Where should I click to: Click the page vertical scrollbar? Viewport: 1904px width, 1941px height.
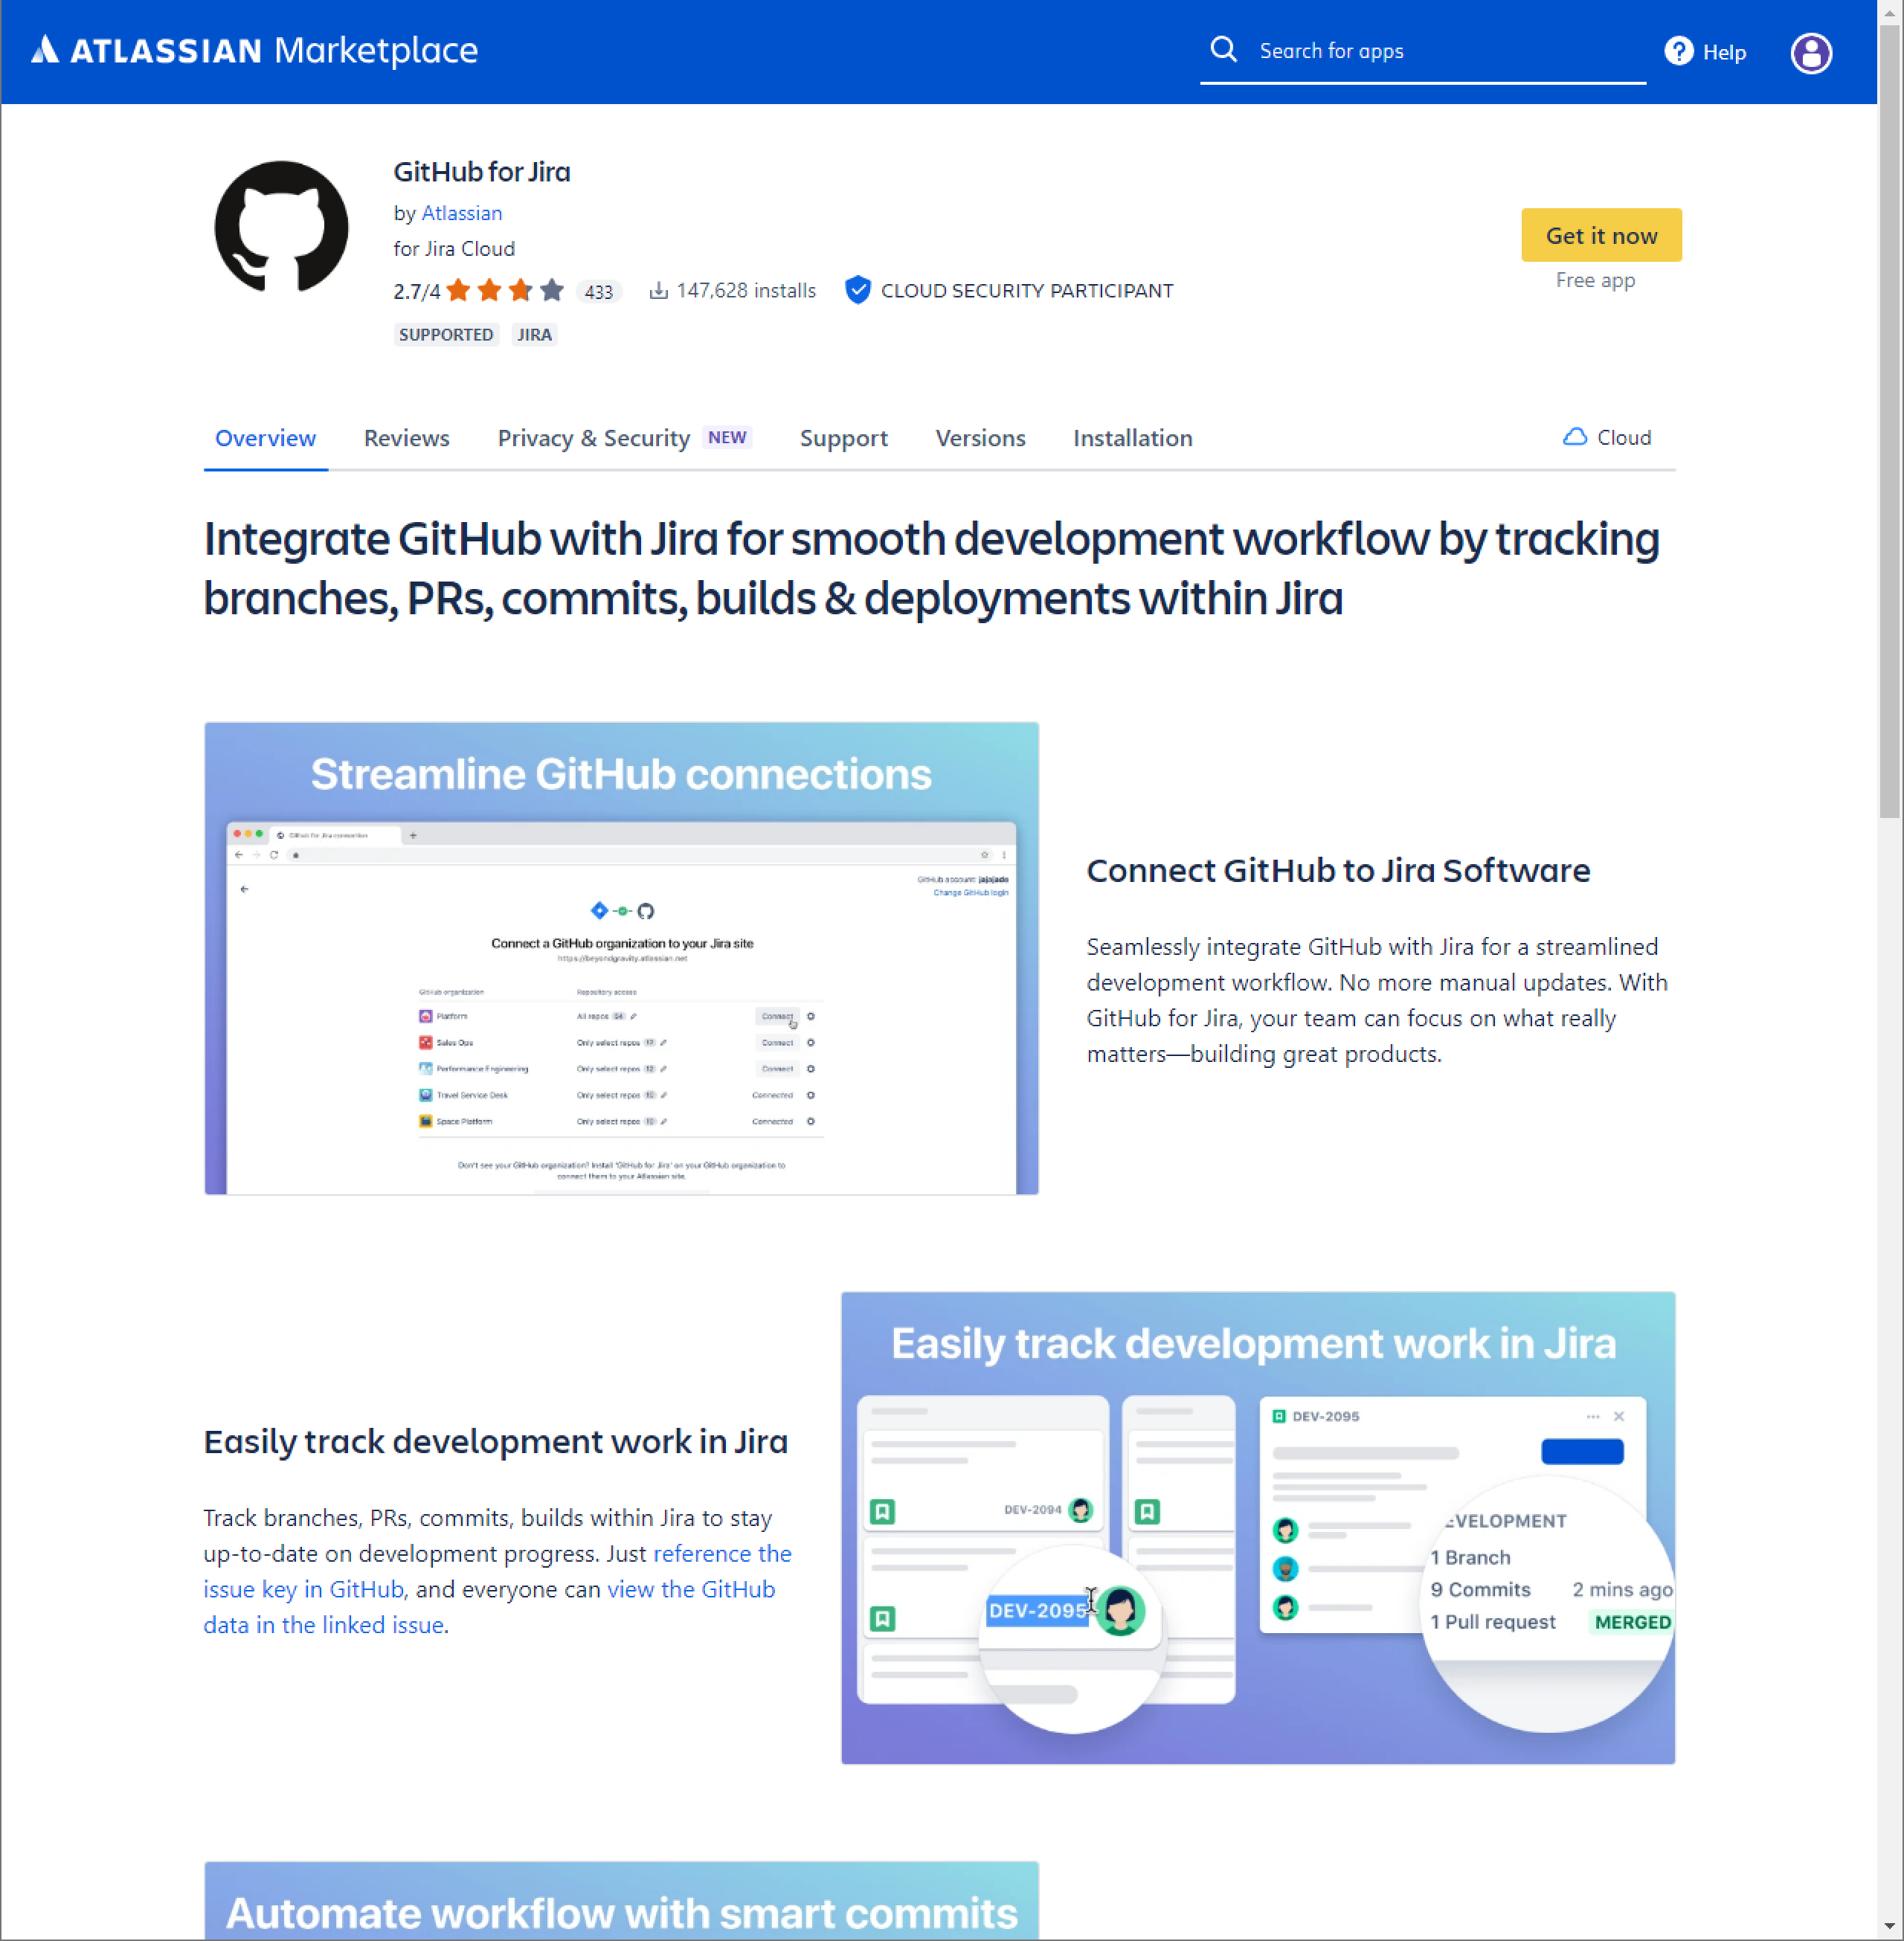[1889, 420]
